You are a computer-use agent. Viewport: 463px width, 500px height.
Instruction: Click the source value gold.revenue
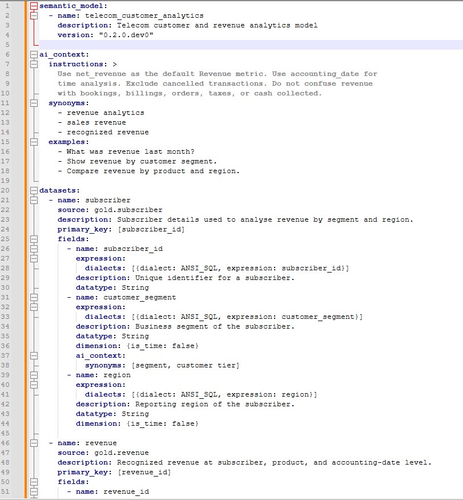pos(122,453)
